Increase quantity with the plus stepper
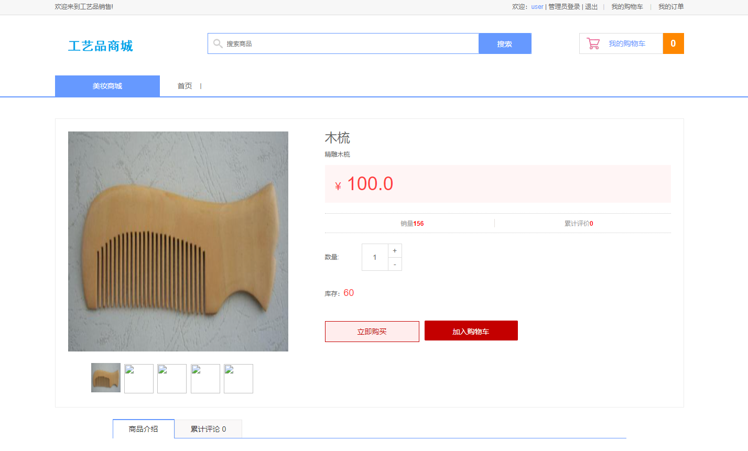 click(394, 250)
